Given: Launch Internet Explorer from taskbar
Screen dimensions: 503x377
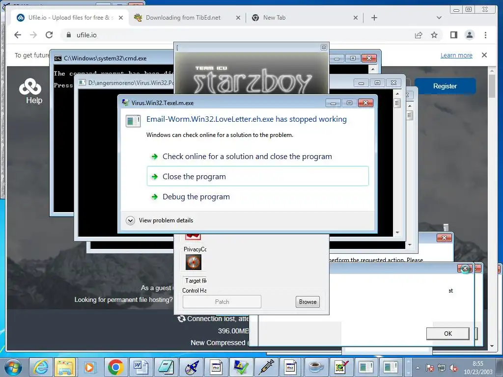Looking at the screenshot, I should click(x=41, y=367).
